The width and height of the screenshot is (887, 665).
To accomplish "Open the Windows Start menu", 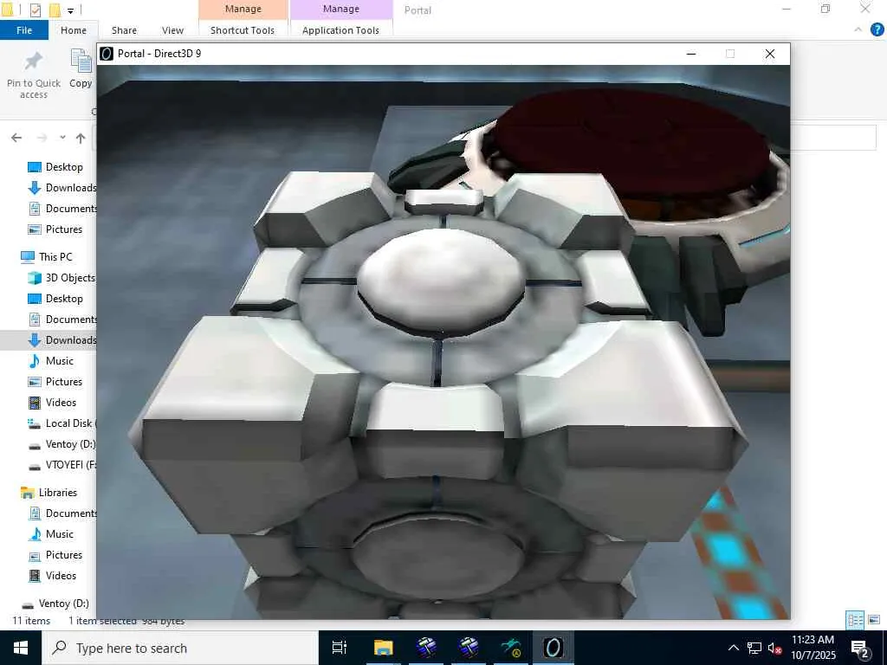I will point(21,648).
